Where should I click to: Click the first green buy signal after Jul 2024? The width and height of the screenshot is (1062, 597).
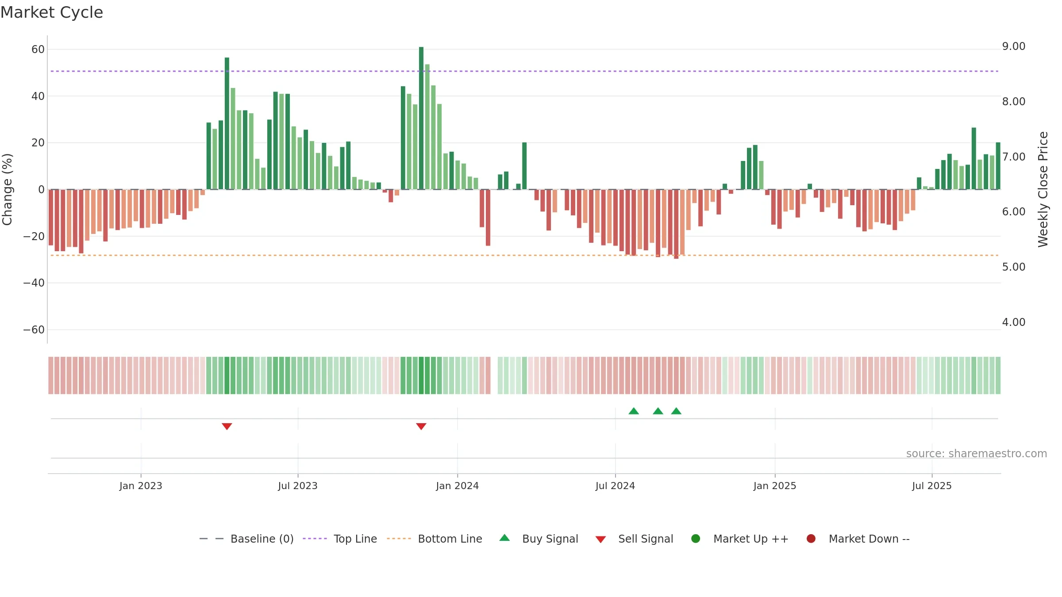pyautogui.click(x=634, y=411)
